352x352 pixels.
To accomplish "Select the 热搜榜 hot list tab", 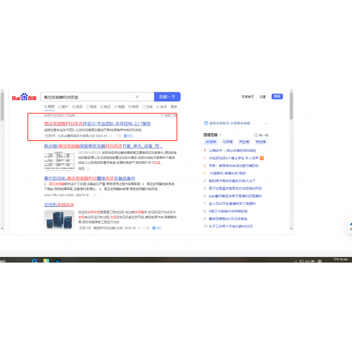I will (210, 142).
